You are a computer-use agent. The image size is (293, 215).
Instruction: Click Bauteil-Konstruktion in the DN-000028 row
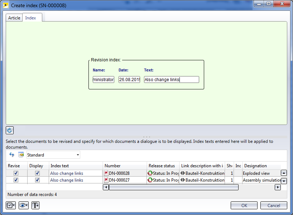pos(205,173)
